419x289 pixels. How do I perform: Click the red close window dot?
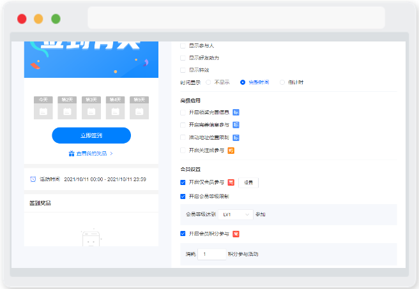22,19
